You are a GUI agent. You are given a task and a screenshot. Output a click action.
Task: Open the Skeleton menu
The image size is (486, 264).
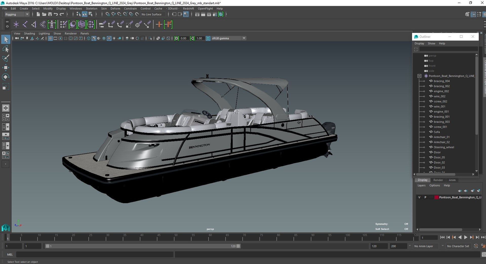91,9
